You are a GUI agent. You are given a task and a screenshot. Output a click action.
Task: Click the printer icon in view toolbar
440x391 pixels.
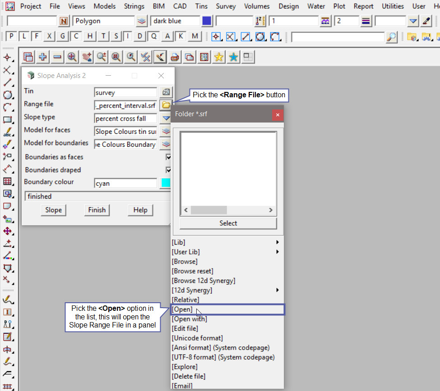click(x=175, y=57)
